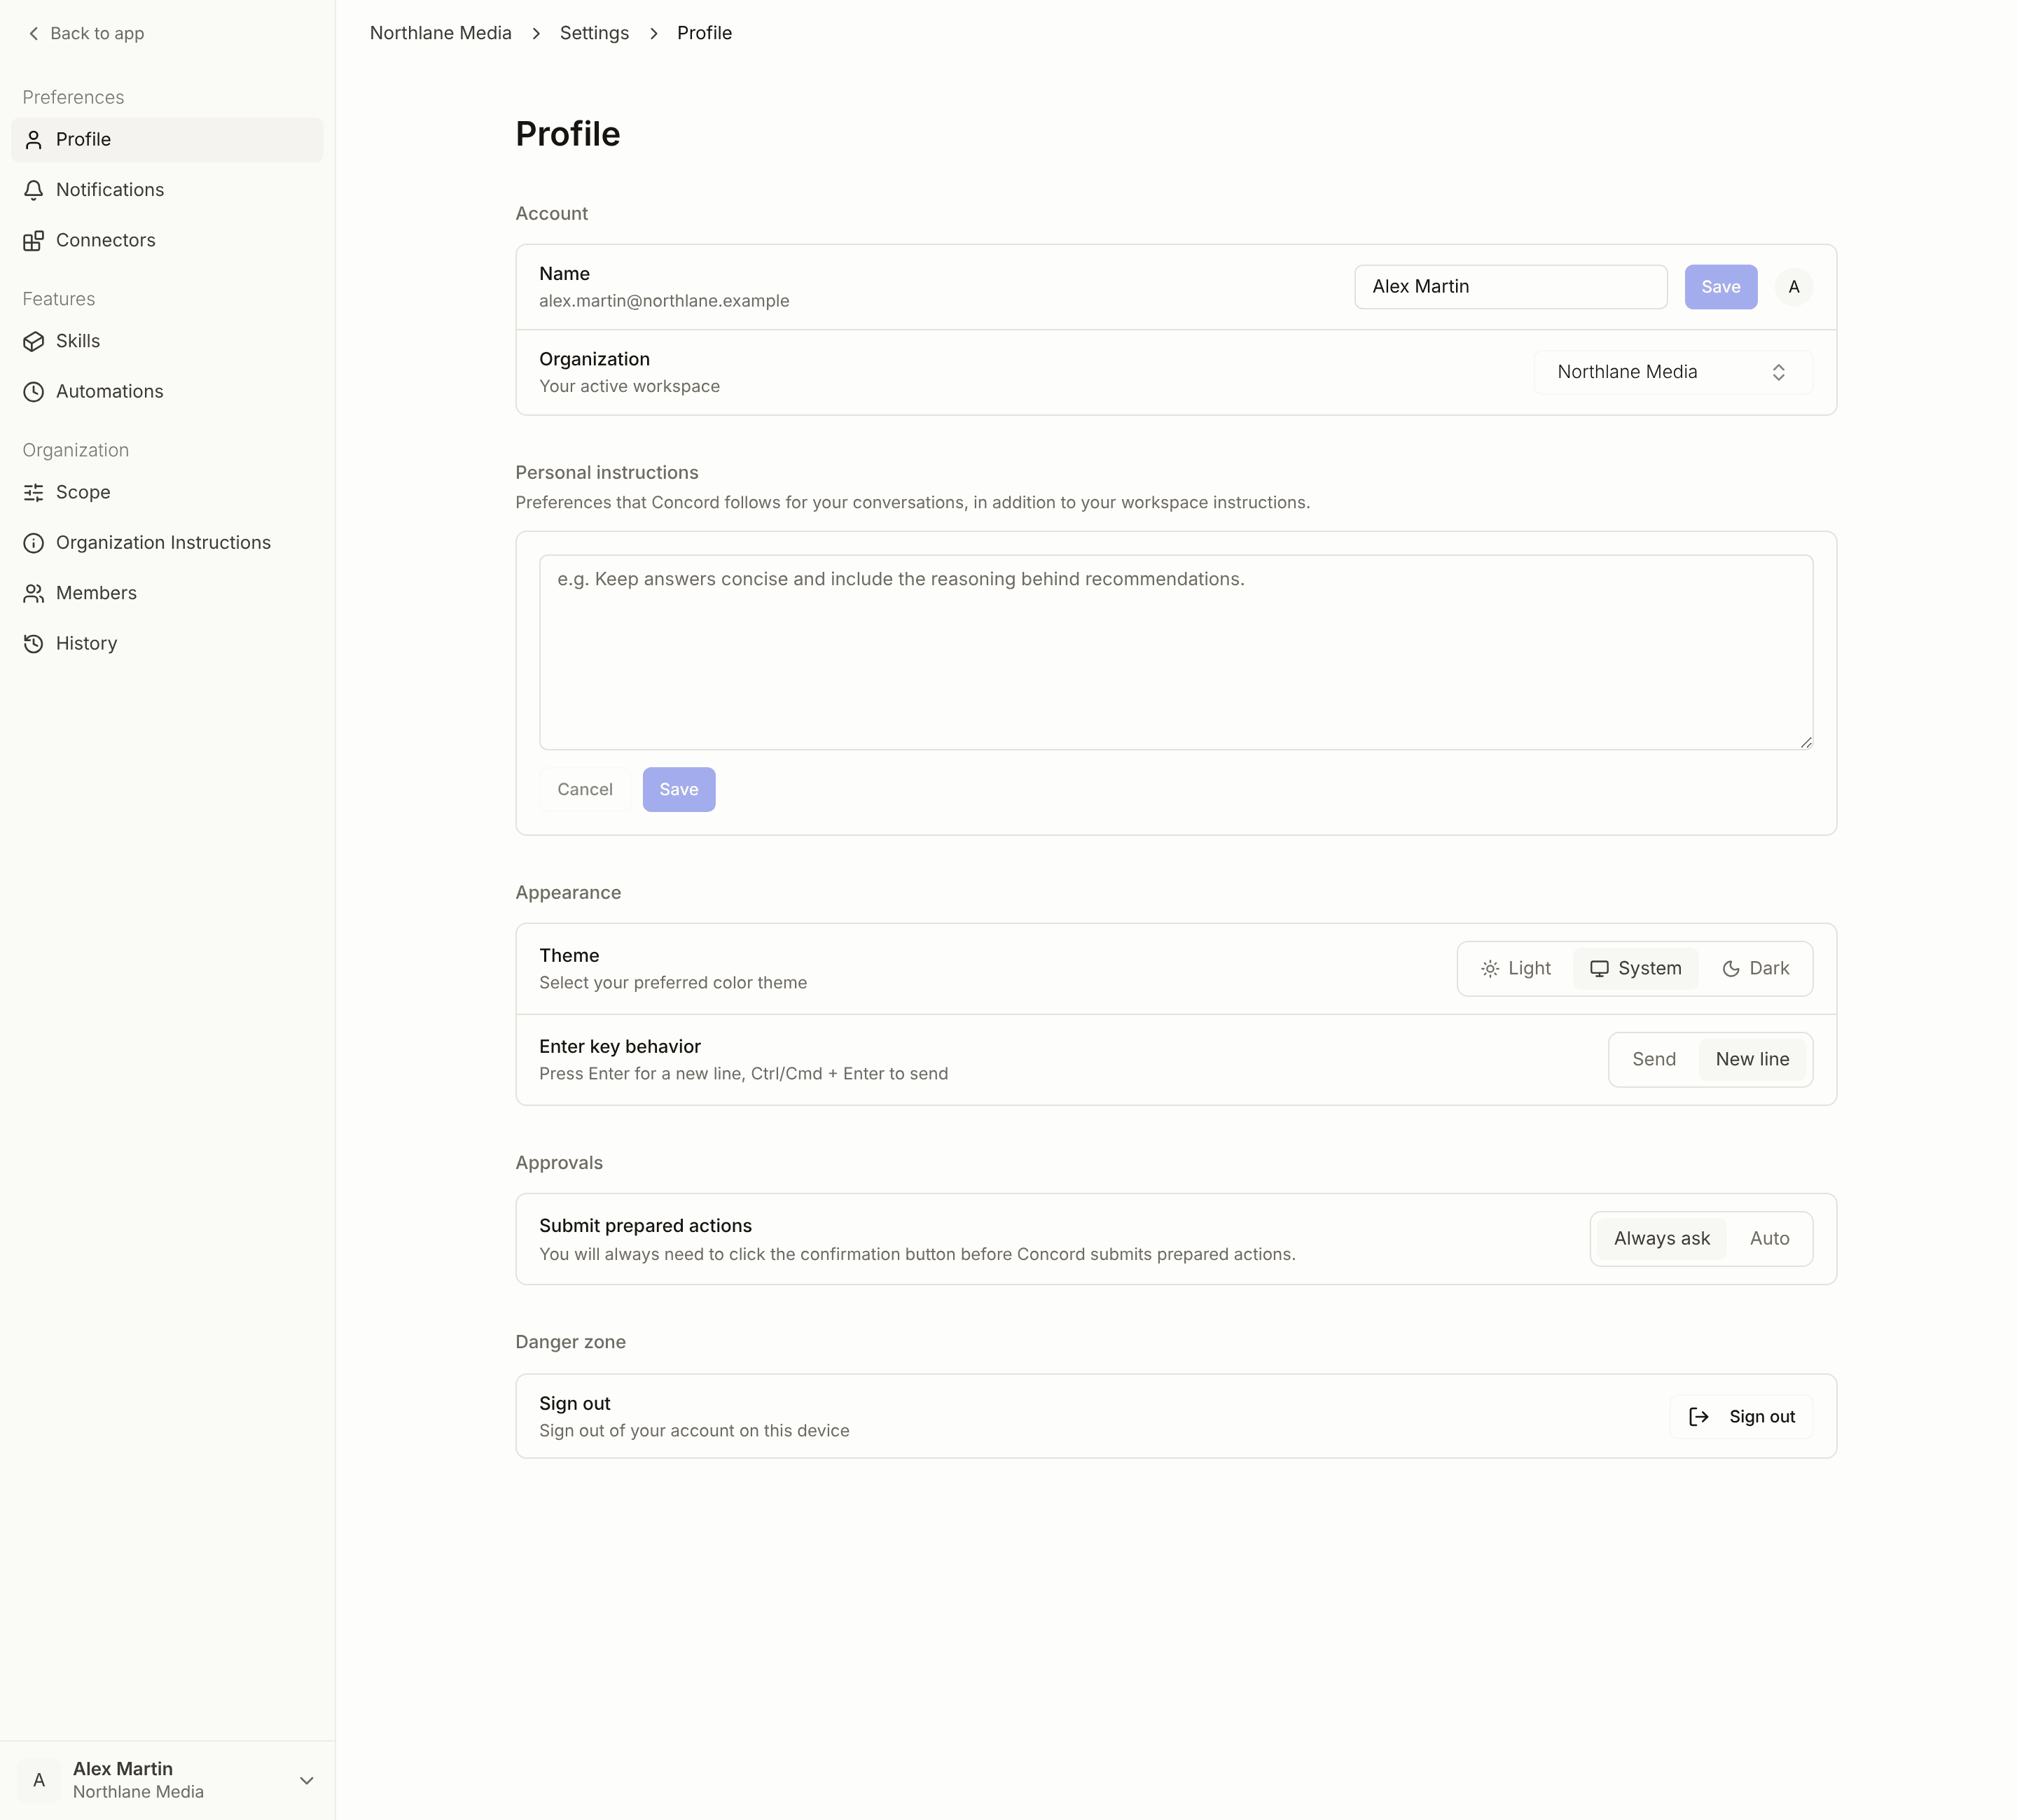Click the avatar circle beside the name Save button
This screenshot has width=2017, height=1820.
1794,287
